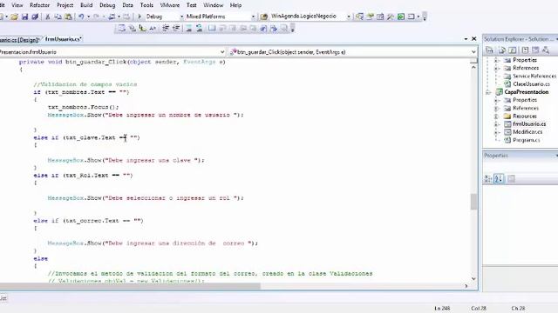Image resolution: width=558 pixels, height=313 pixels.
Task: Switch to the frmUsuario.cs code tab
Action: pyautogui.click(x=64, y=39)
